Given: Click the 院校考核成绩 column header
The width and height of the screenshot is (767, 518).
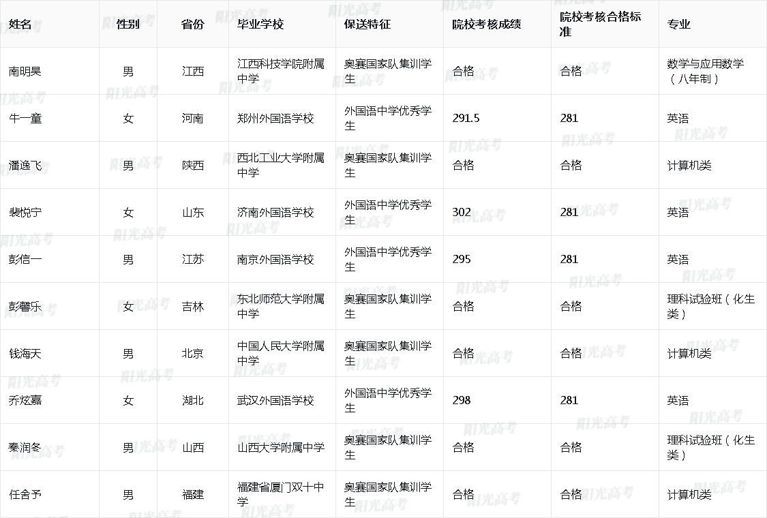Looking at the screenshot, I should point(486,24).
